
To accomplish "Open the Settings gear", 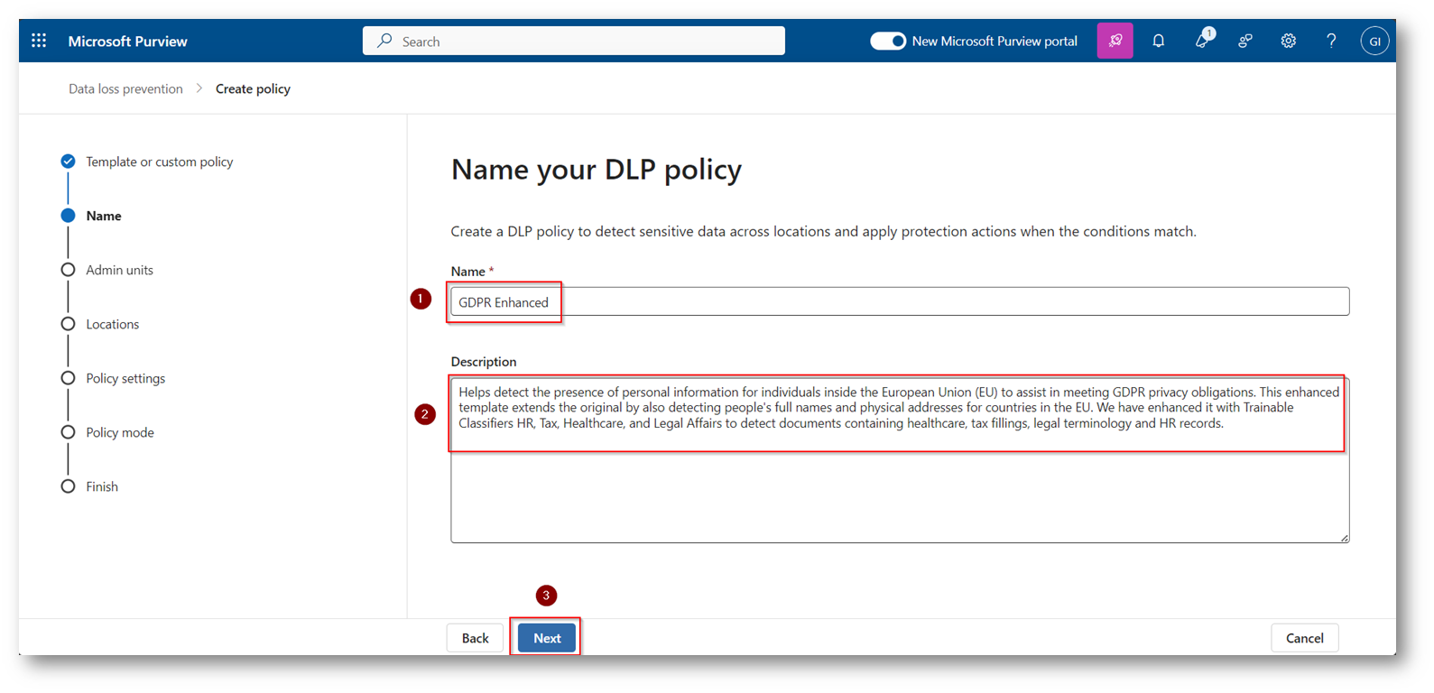I will coord(1288,41).
